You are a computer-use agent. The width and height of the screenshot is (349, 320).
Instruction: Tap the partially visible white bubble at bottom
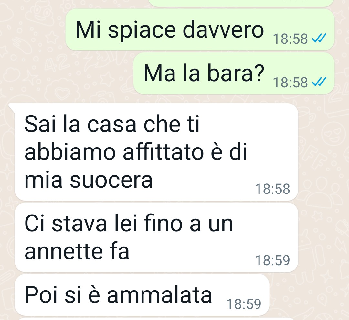point(143,319)
